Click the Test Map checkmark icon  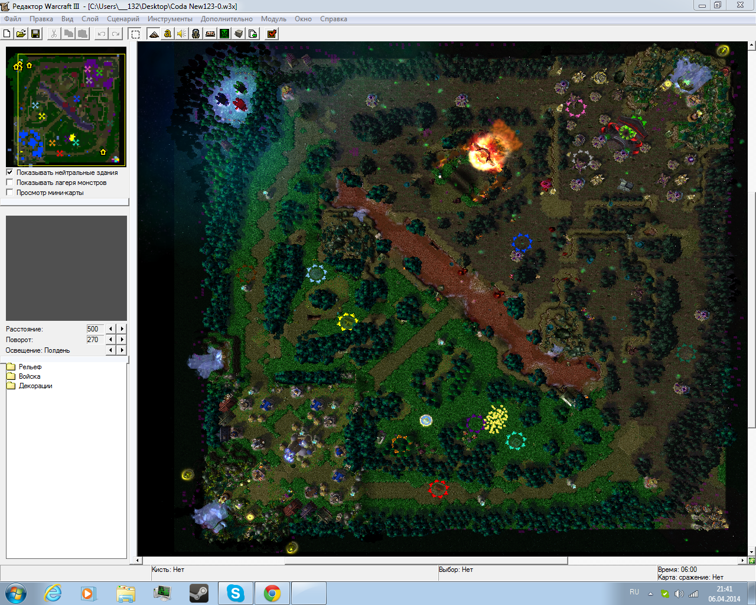[272, 34]
